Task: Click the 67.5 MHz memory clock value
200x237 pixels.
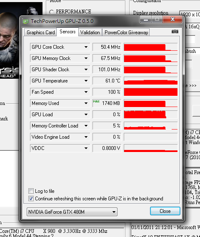Action: [107, 58]
